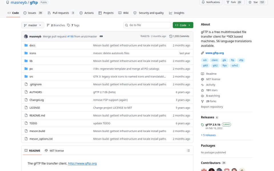Click the + 5 releases link
This screenshot has width=274, height=171.
click(x=208, y=135)
